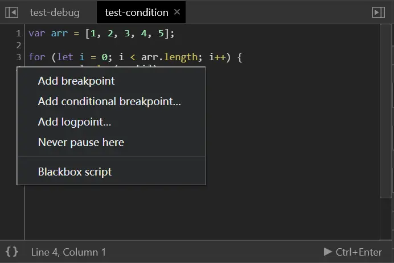Select Blackbox script menu item
394x263 pixels.
point(75,172)
